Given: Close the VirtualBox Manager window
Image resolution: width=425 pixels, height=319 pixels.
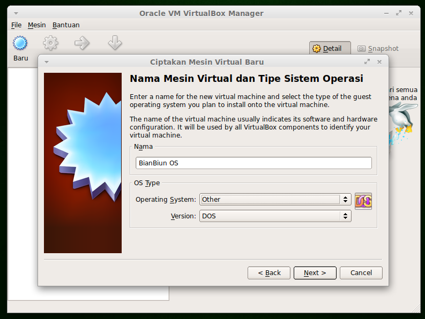Looking at the screenshot, I should 411,13.
